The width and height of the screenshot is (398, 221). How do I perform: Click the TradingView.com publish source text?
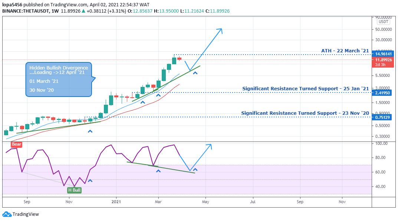pos(69,4)
